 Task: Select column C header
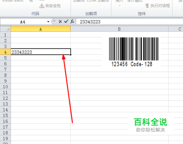(x=176, y=29)
